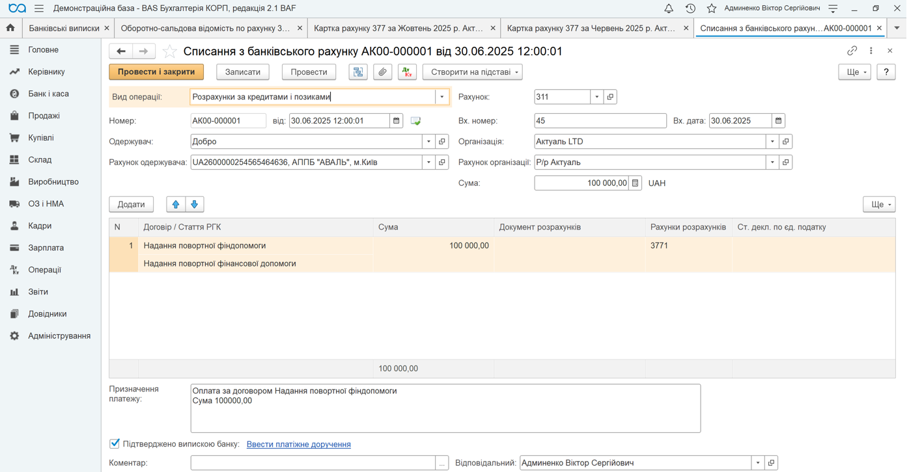909x472 pixels.
Task: Expand the Організація dropdown arrow
Action: 772,142
